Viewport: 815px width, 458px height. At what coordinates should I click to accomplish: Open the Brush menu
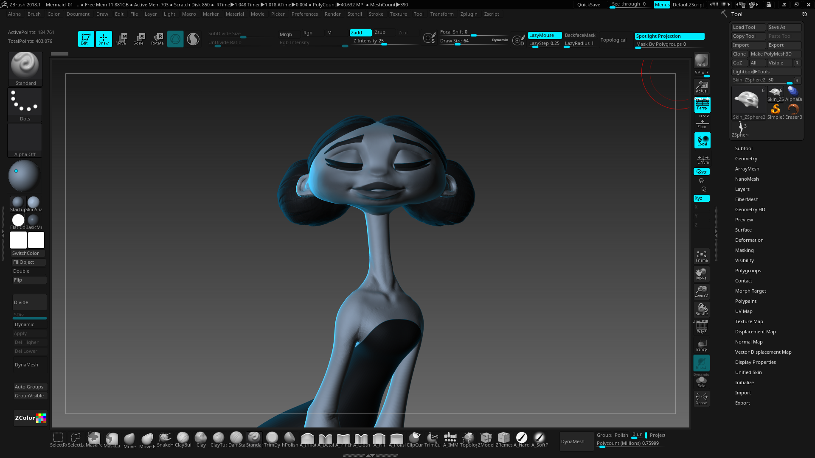(34, 14)
